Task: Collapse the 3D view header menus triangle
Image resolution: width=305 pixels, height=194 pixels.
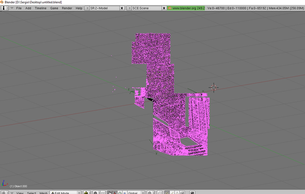Action: (x=12, y=193)
